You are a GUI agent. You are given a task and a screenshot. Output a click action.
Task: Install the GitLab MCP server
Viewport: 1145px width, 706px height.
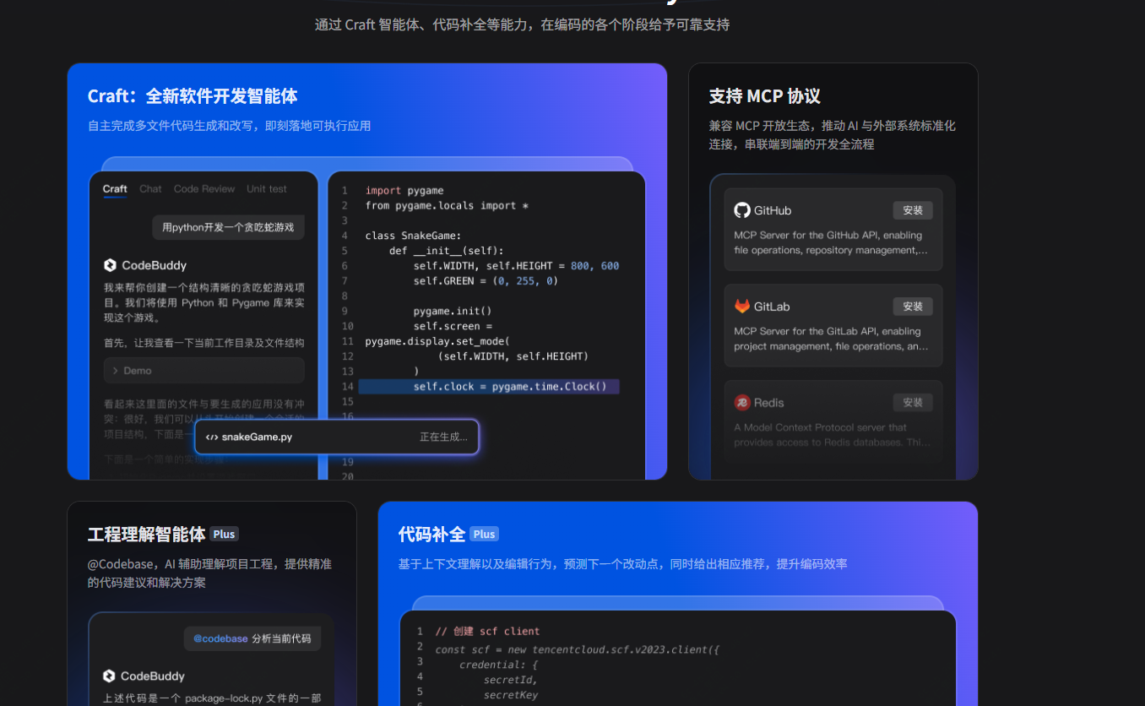click(x=913, y=307)
